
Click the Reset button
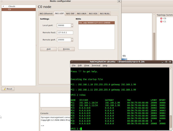[x=8, y=89]
